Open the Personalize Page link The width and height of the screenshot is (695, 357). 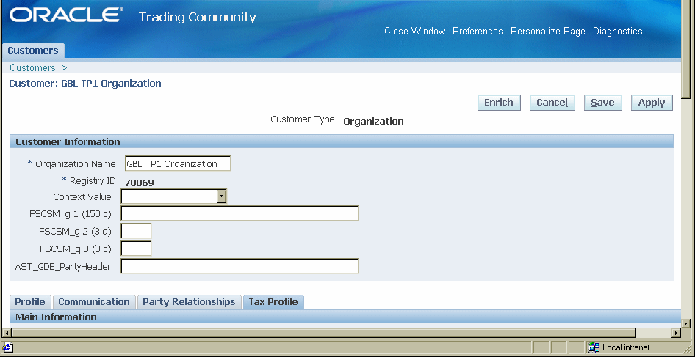[548, 32]
